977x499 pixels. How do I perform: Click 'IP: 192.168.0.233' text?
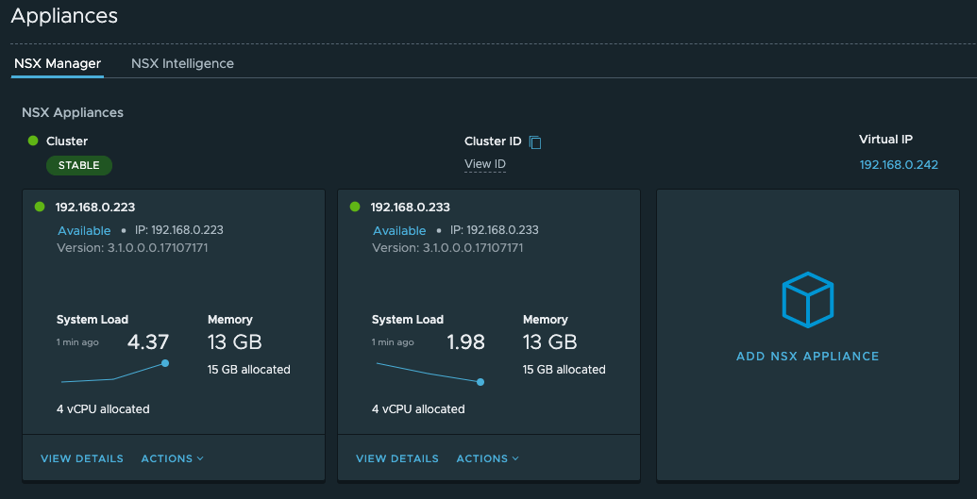[494, 230]
